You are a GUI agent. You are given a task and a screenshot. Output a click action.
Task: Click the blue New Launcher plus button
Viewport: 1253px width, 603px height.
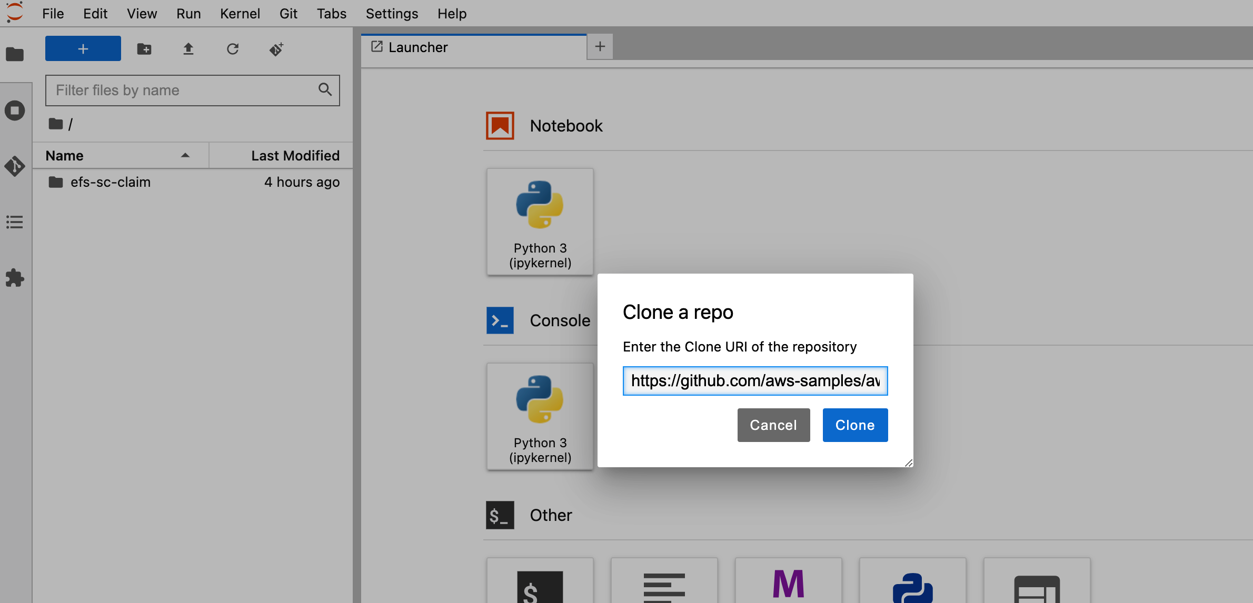tap(83, 48)
